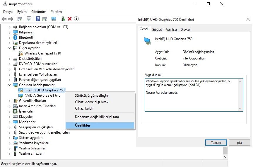This screenshot has height=167, width=253.
Task: Open the Yardım menu
Action: point(56,12)
